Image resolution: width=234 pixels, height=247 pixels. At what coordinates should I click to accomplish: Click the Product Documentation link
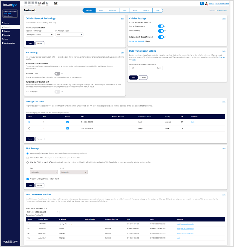(x=218, y=11)
